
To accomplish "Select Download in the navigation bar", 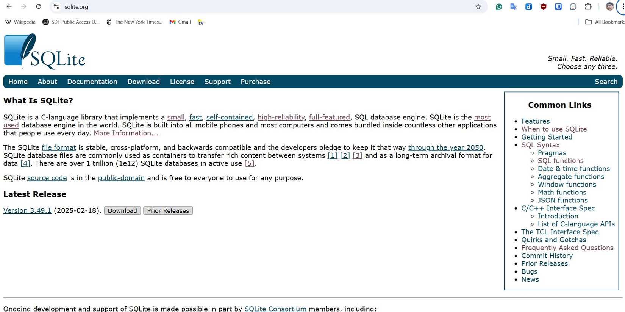I will click(x=144, y=82).
